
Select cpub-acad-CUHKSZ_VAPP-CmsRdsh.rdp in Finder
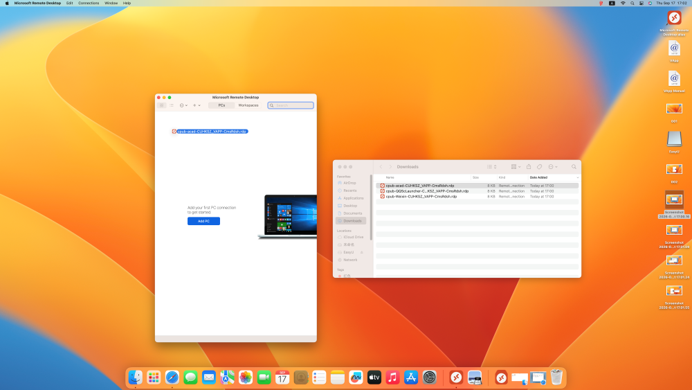tap(477, 186)
